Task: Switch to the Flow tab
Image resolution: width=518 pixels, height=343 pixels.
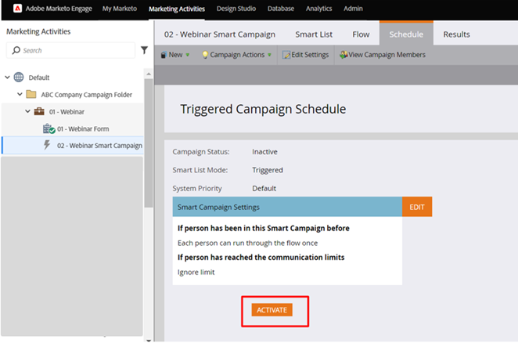Action: tap(361, 34)
